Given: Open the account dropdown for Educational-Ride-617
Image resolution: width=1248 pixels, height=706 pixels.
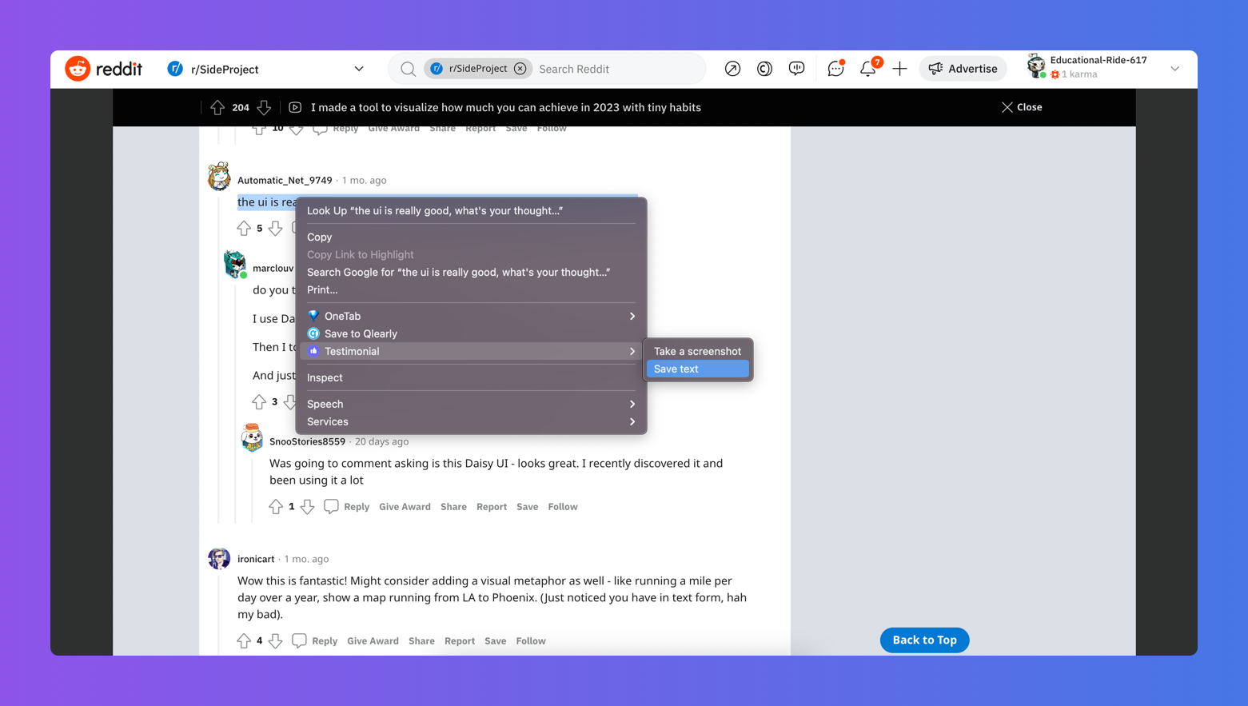Looking at the screenshot, I should tap(1174, 68).
